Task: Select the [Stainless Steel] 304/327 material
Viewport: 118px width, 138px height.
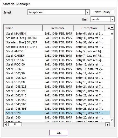Action: click(21, 42)
